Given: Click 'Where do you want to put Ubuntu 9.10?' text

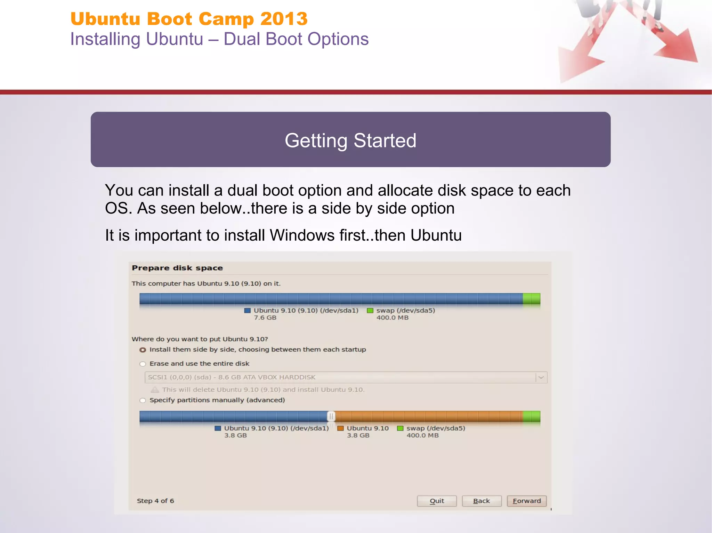Looking at the screenshot, I should (200, 339).
